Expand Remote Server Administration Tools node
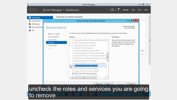177x100 pixels. (x=70, y=66)
